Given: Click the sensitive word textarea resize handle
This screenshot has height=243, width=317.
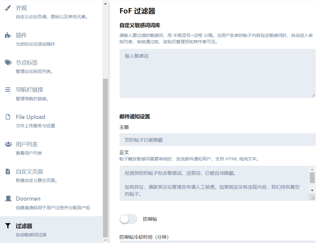Looking at the screenshot, I should [313, 95].
